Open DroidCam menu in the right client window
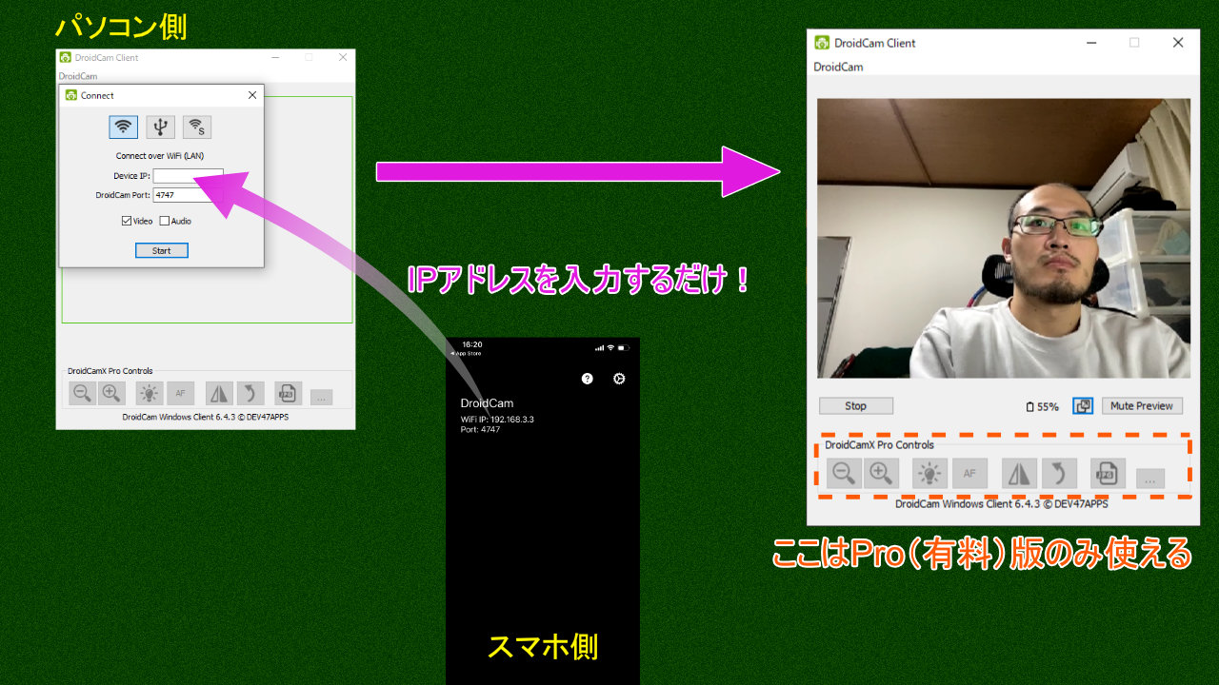This screenshot has width=1219, height=685. [x=838, y=67]
